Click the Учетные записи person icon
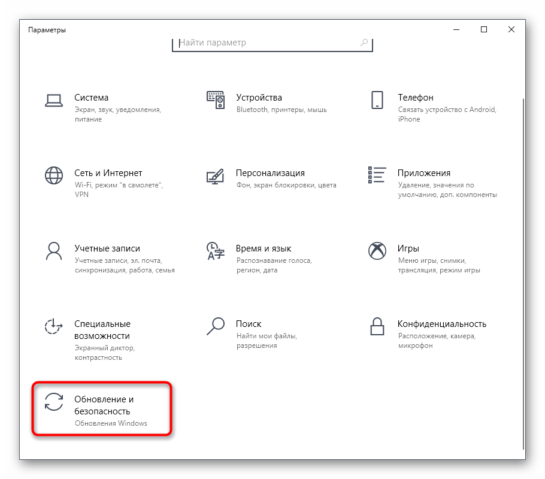 point(54,251)
